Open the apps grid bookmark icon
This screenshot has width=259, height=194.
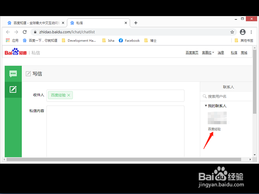(x=8, y=40)
